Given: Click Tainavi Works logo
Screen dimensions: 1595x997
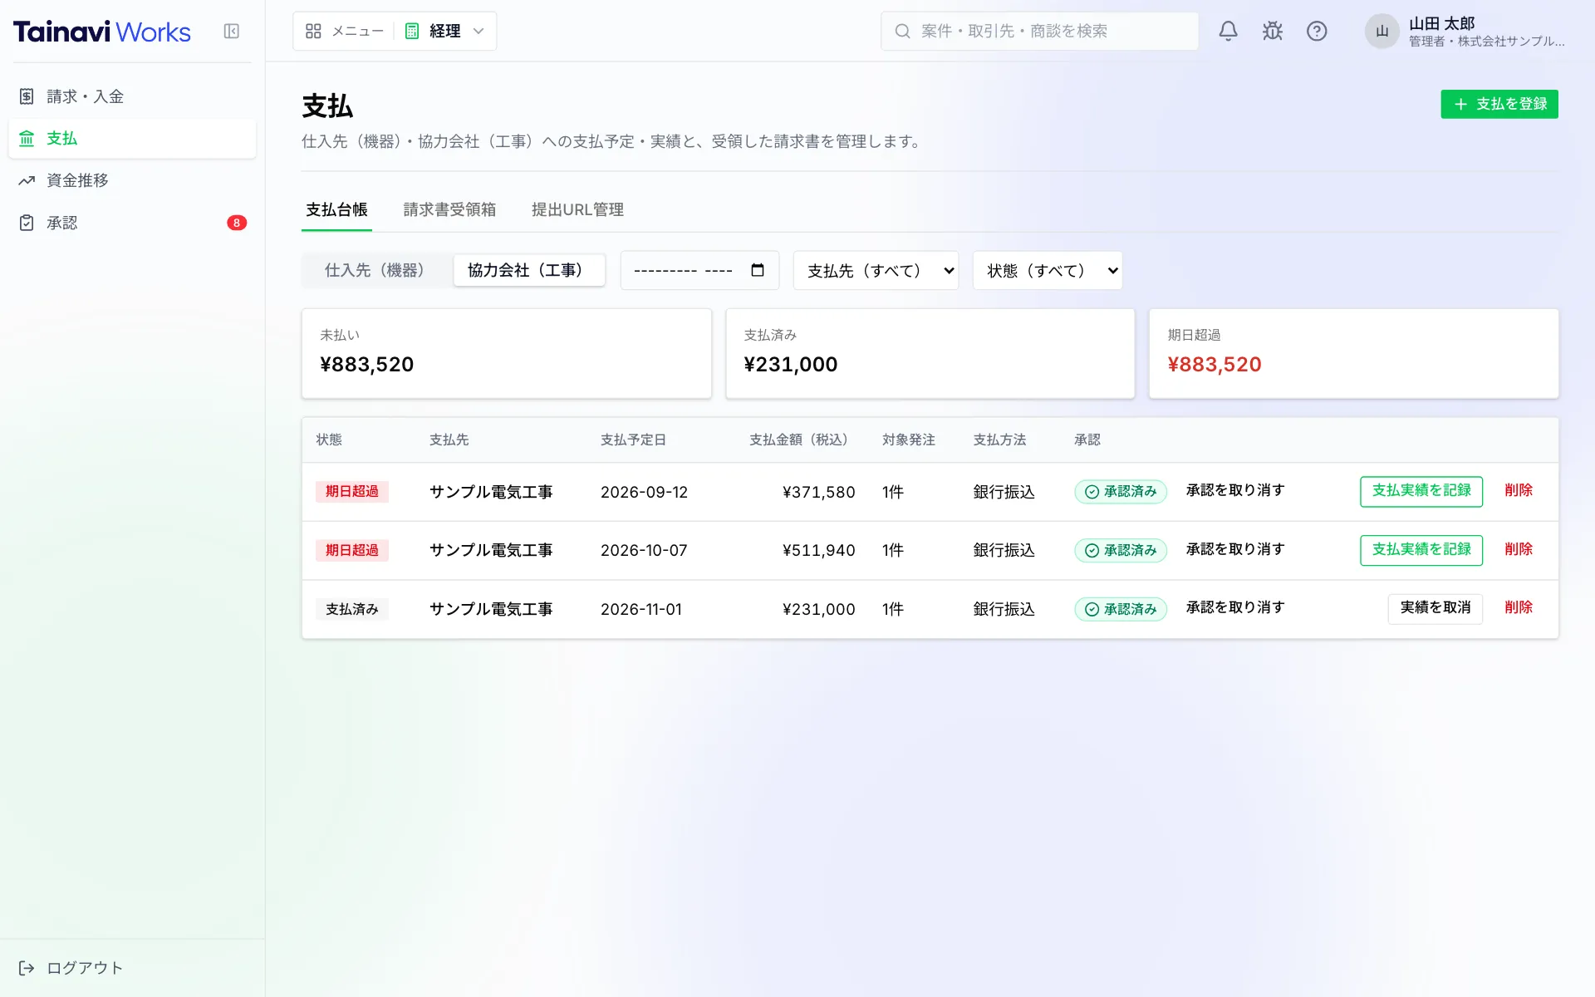Looking at the screenshot, I should click(x=102, y=32).
